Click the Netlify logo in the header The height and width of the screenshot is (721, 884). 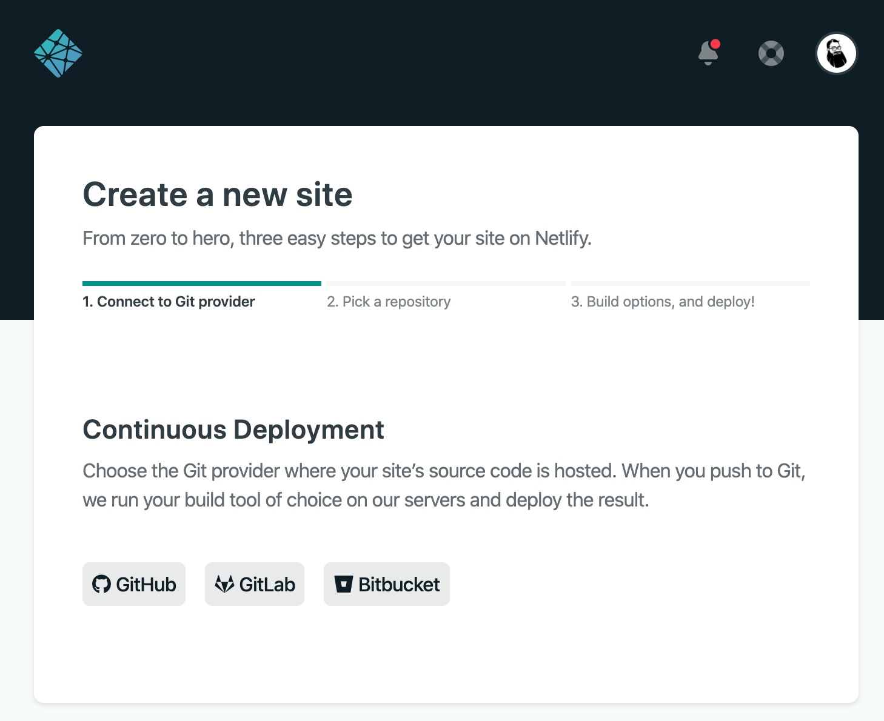(x=58, y=53)
